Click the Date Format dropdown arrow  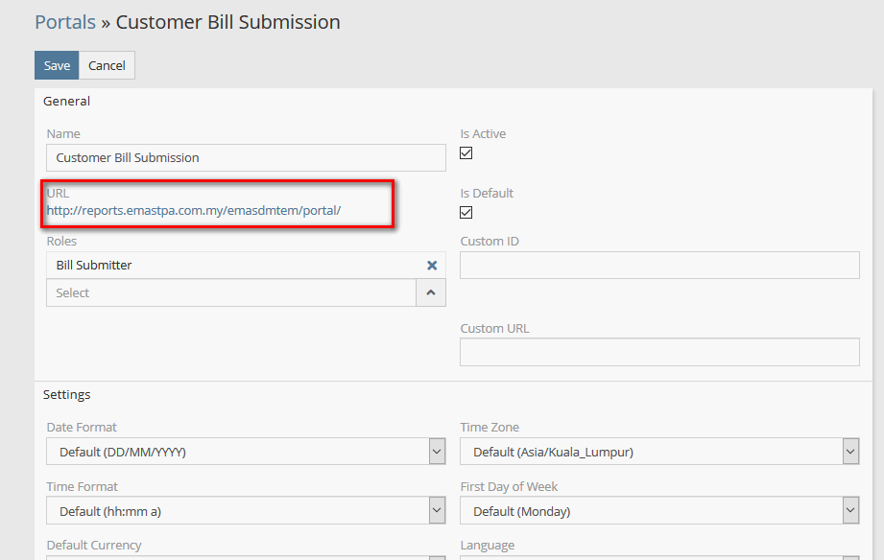[x=437, y=452]
